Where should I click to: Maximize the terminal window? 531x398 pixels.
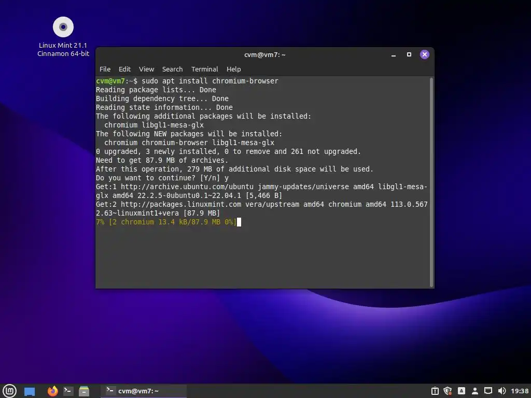(409, 54)
